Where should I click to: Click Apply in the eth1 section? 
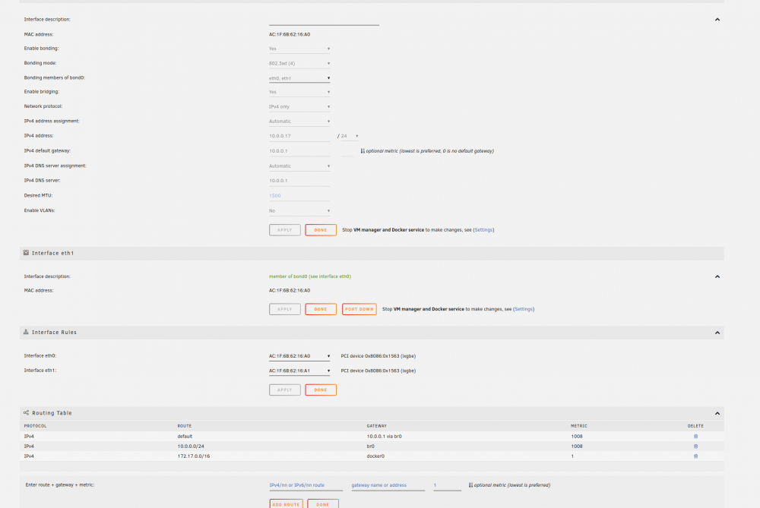coord(284,309)
